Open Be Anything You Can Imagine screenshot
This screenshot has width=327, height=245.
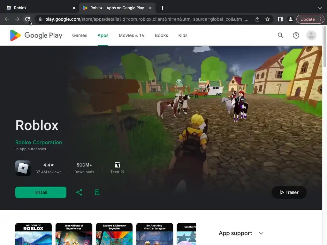click(x=155, y=234)
